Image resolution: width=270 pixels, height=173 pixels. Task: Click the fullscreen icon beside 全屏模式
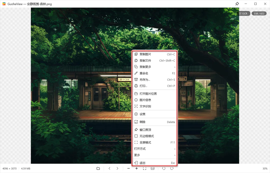click(x=136, y=142)
